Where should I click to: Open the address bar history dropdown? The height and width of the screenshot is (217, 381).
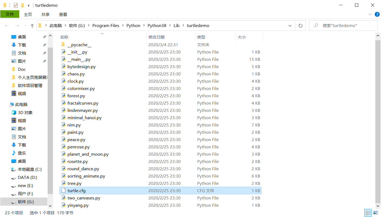click(290, 26)
